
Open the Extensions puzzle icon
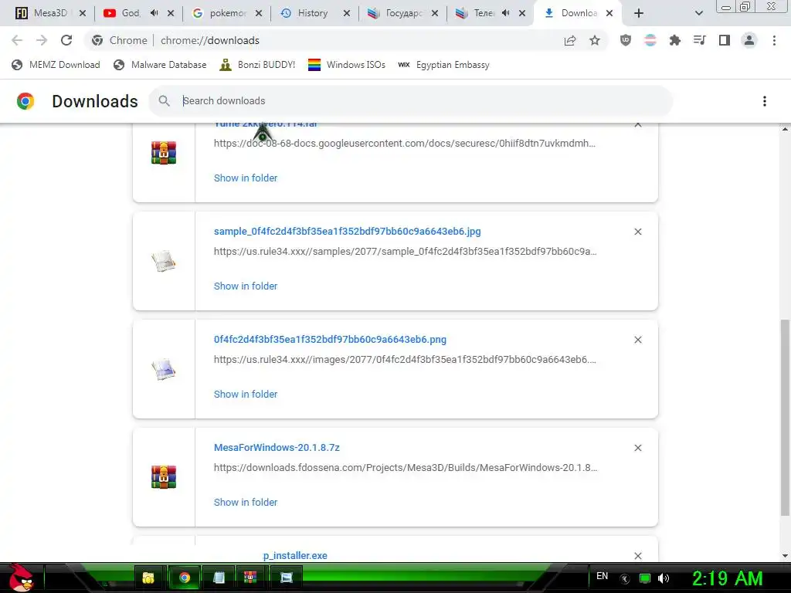[x=675, y=40]
